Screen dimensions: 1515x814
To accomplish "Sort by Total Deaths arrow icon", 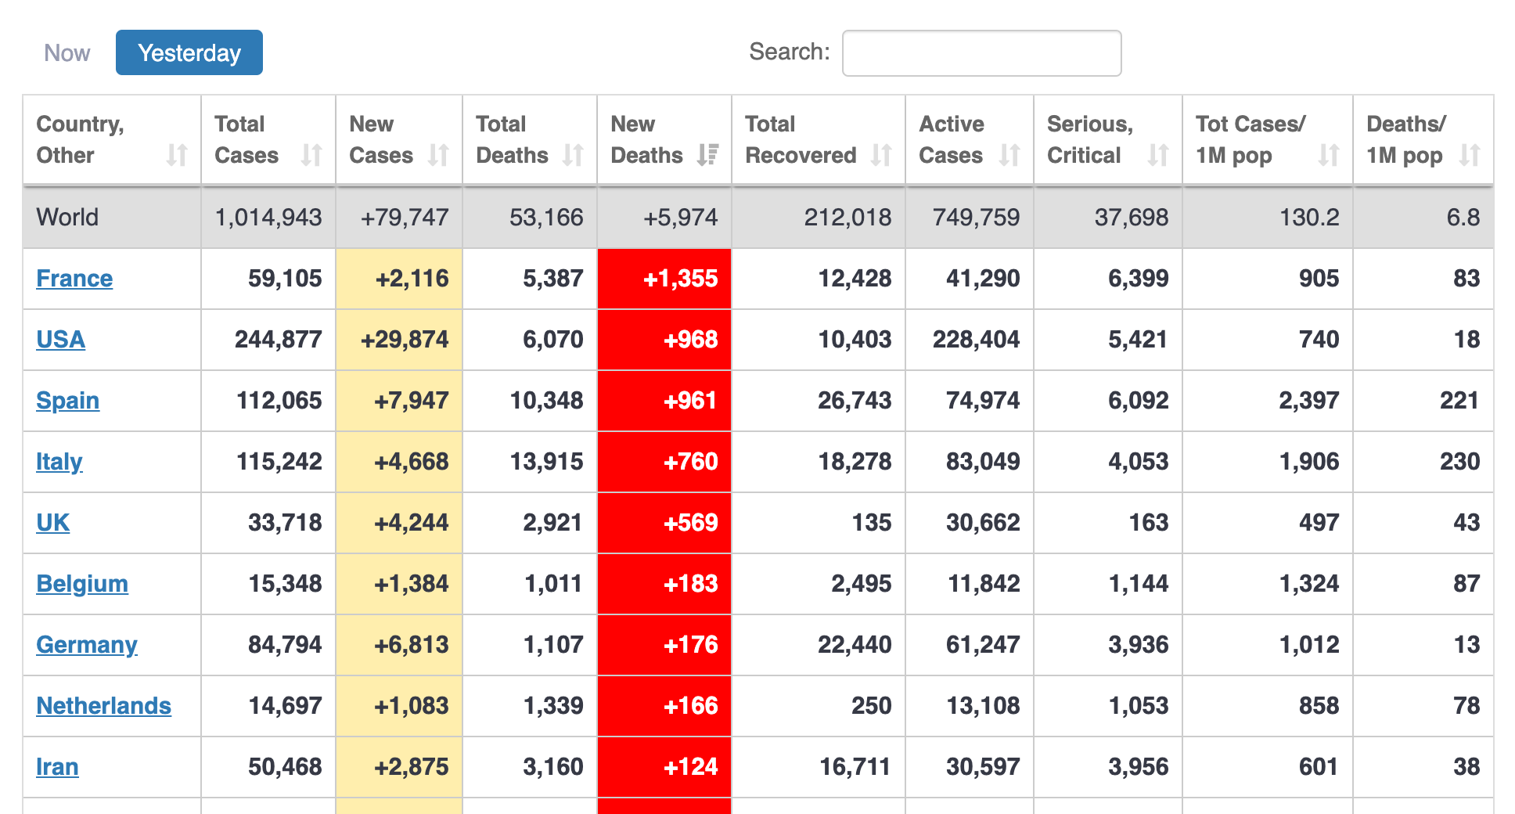I will [x=573, y=155].
